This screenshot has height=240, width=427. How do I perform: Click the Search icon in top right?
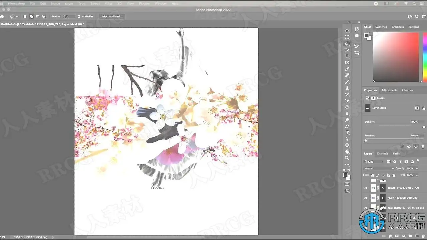point(417,16)
